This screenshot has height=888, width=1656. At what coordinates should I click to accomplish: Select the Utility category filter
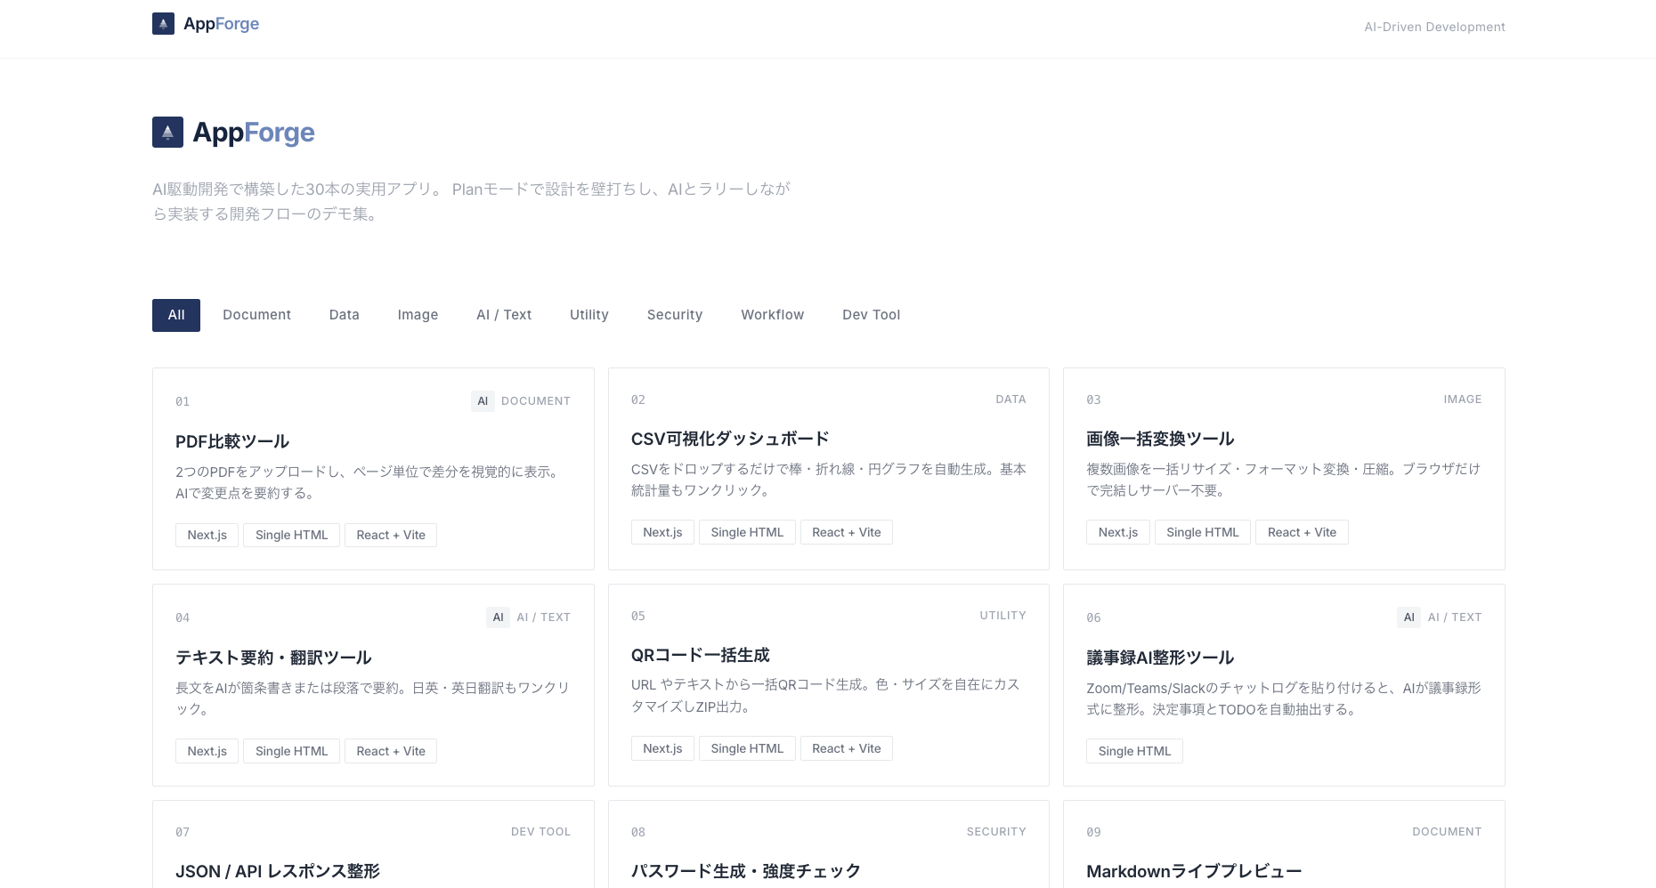coord(589,315)
